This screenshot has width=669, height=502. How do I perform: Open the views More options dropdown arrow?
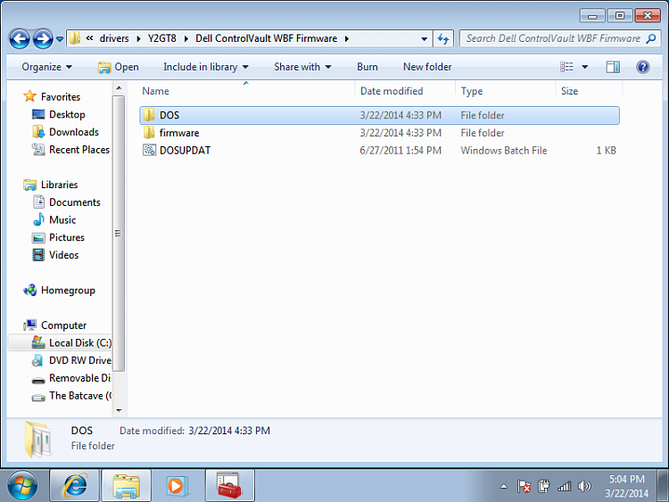[585, 67]
